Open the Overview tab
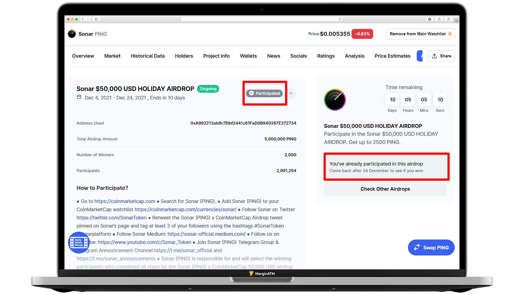Image resolution: width=524 pixels, height=295 pixels. click(x=83, y=56)
